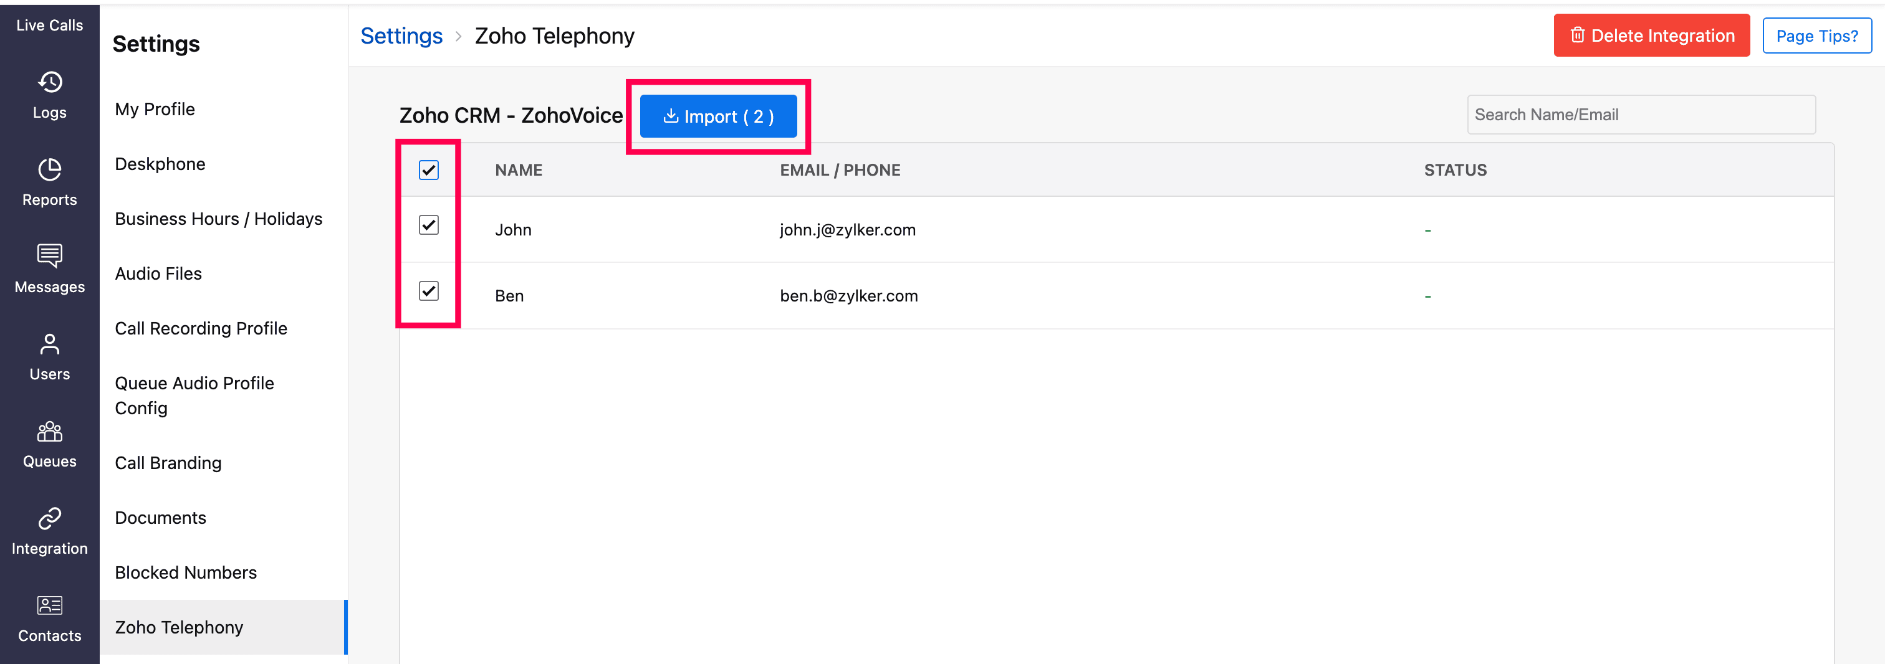Open Call Branding settings
The image size is (1885, 664).
pyautogui.click(x=168, y=463)
